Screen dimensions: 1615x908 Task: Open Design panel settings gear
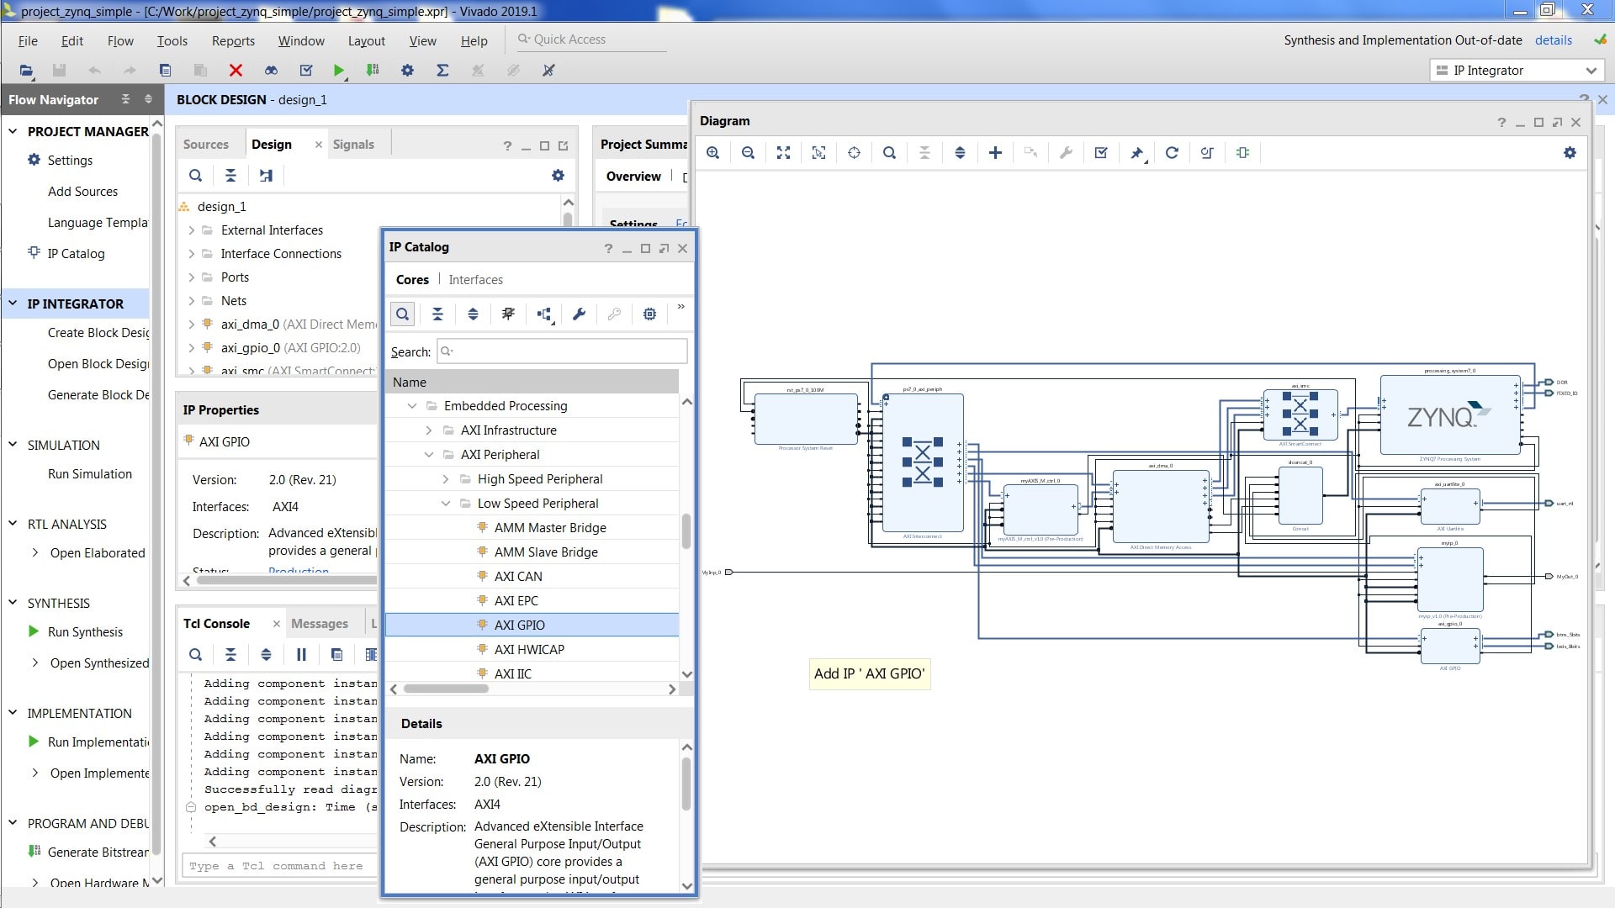558,176
